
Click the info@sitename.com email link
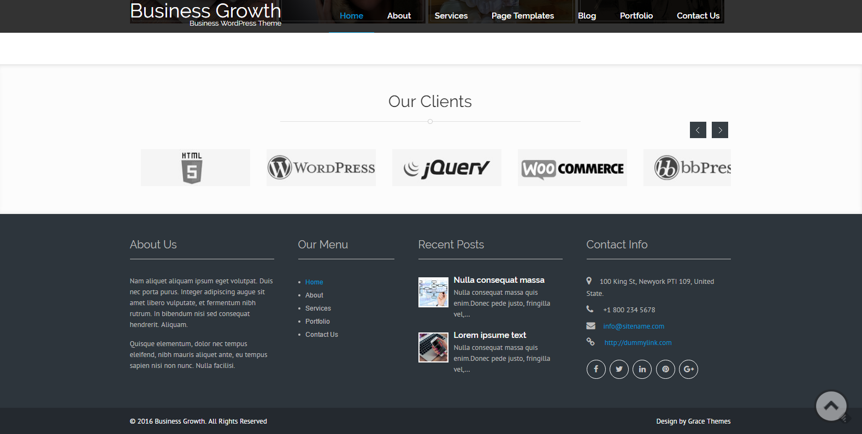pyautogui.click(x=634, y=326)
